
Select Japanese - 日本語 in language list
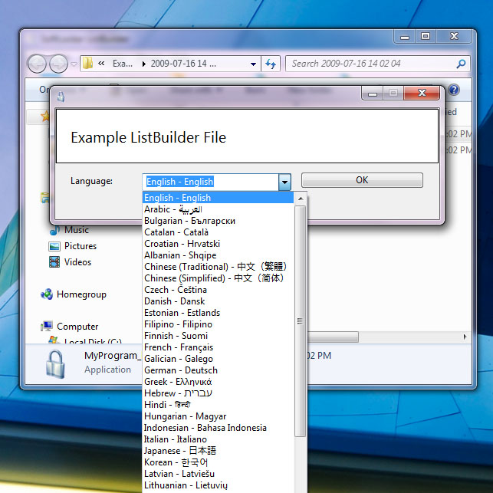click(x=180, y=451)
